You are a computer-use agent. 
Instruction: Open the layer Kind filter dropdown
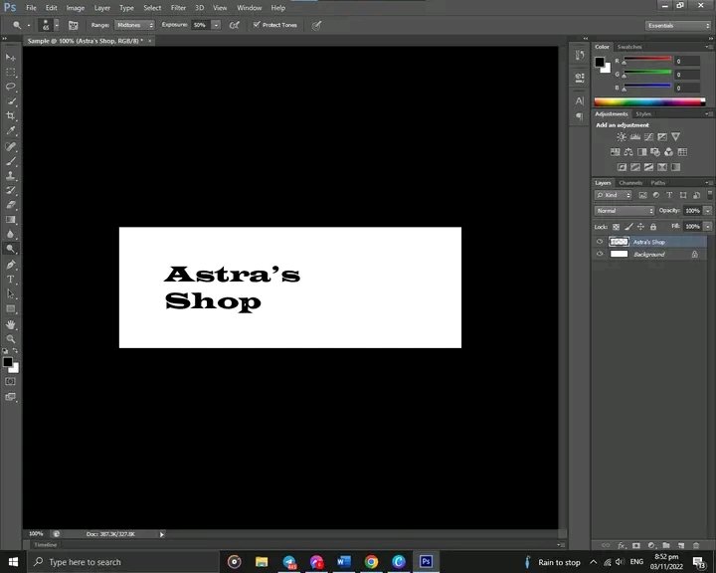click(613, 195)
